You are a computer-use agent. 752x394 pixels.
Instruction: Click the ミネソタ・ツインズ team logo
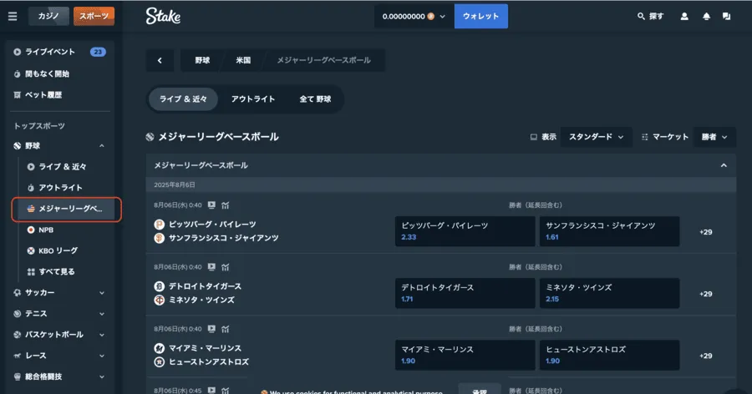(160, 300)
